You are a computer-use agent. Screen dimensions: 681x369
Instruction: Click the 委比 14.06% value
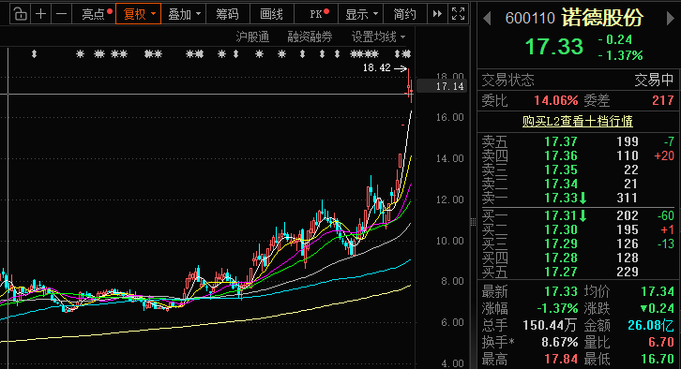pyautogui.click(x=556, y=100)
